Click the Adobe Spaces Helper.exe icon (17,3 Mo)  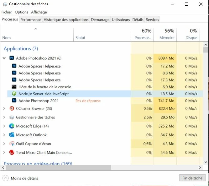click(x=14, y=80)
